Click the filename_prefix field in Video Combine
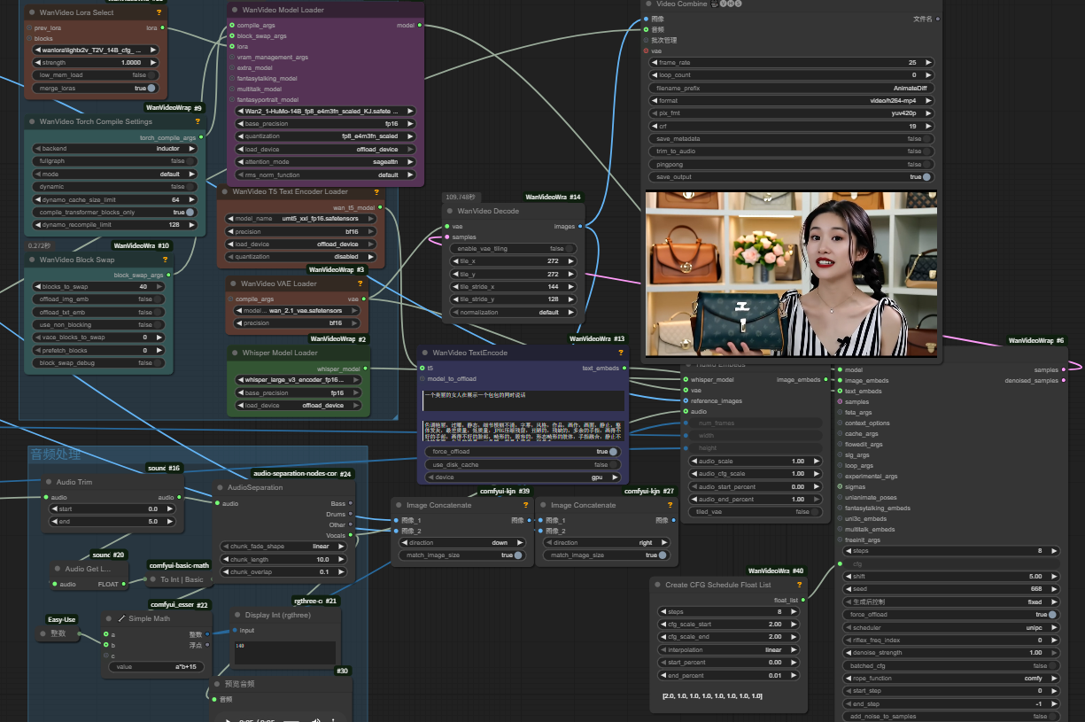The image size is (1085, 722). (x=792, y=89)
